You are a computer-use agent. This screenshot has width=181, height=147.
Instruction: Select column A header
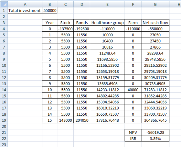click(x=25, y=5)
